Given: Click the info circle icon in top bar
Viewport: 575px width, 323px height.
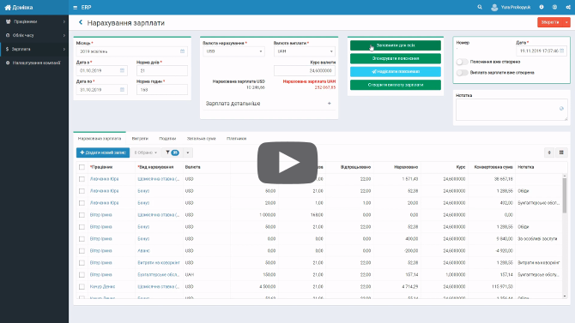Looking at the screenshot, I should [x=542, y=7].
